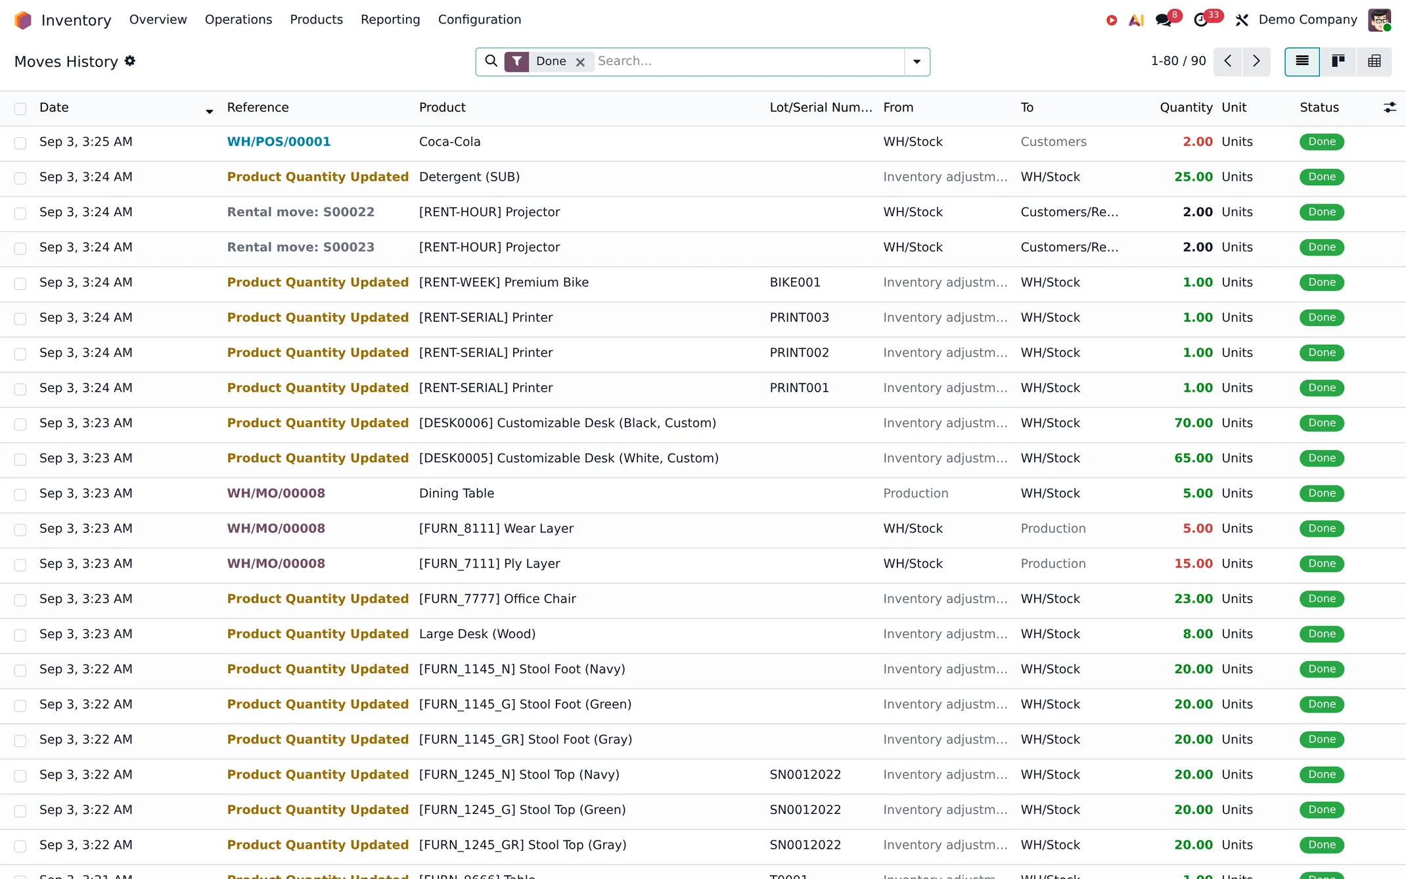Screen dimensions: 1406x879
Task: Click the filter funnel icon in search box
Action: [x=517, y=61]
